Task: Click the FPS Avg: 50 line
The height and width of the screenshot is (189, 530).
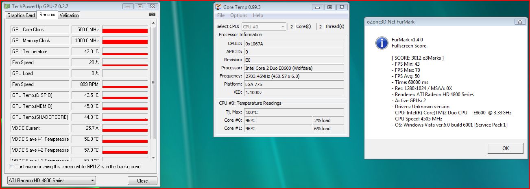Action: (407, 76)
